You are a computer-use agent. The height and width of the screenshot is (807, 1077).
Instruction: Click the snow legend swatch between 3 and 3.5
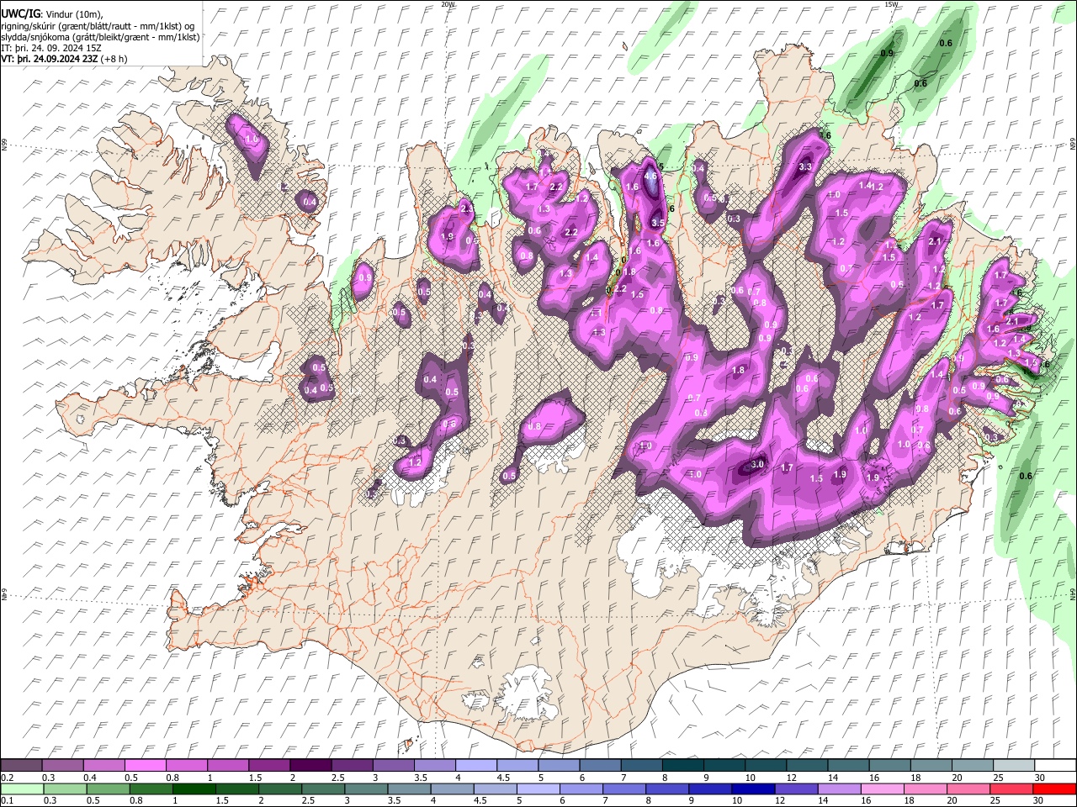tap(394, 765)
